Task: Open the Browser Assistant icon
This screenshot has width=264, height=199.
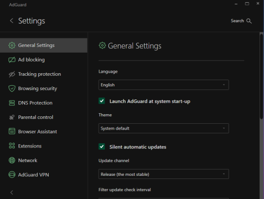Action: [x=12, y=131]
